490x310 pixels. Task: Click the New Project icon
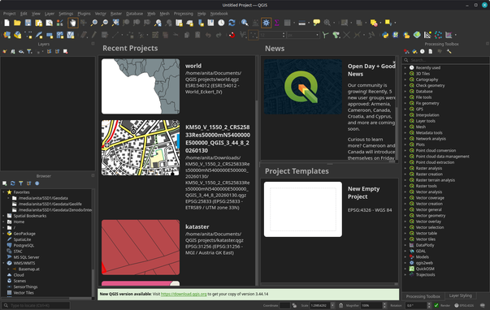(x=7, y=23)
